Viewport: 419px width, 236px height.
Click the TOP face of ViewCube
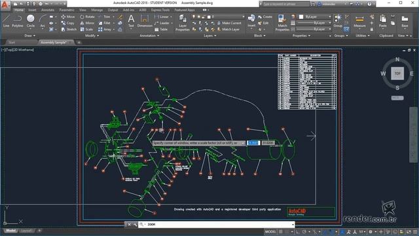pos(397,73)
